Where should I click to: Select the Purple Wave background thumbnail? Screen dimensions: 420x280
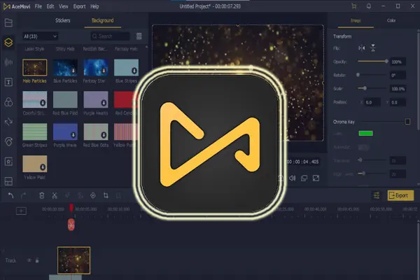[65, 132]
